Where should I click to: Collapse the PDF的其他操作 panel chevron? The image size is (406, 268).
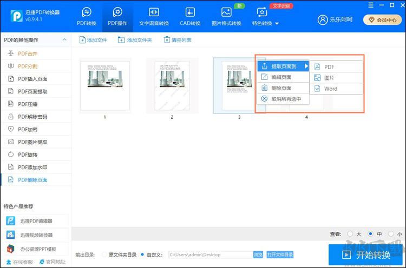click(64, 40)
